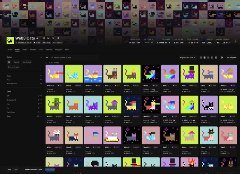240x174 pixels.
Task: Click the Web3 Cats collection logo
Action: click(x=10, y=40)
